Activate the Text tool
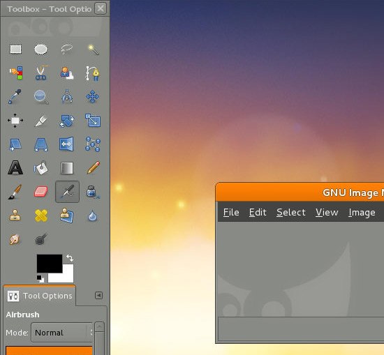The height and width of the screenshot is (355, 384). tap(15, 168)
